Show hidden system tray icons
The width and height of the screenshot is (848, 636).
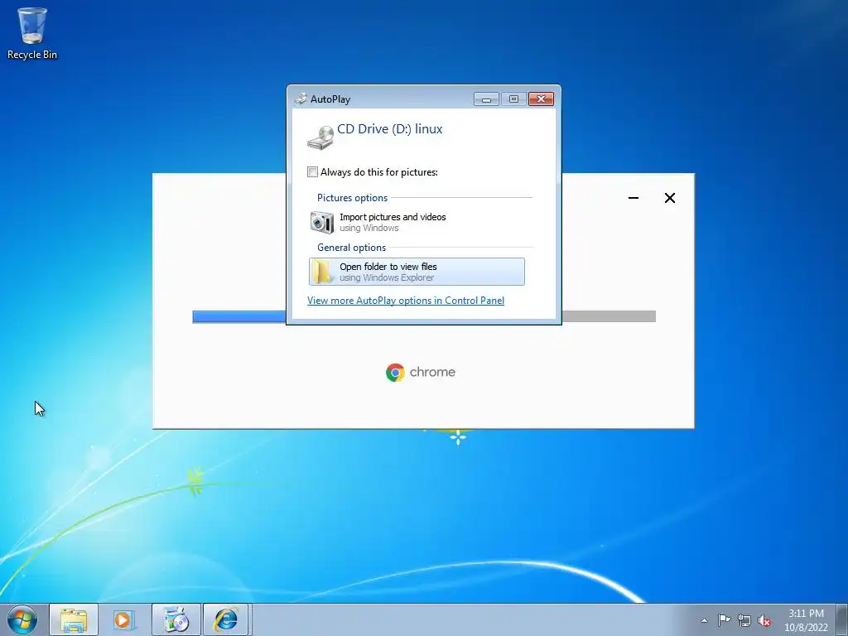(x=704, y=620)
